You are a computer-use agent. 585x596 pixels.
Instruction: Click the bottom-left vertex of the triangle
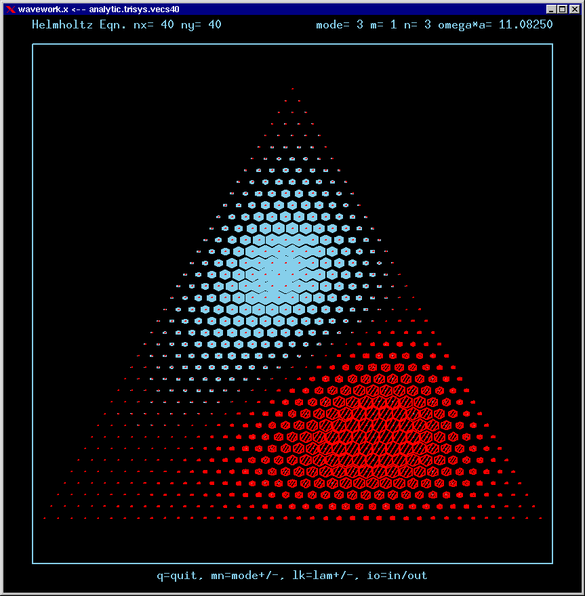pyautogui.click(x=45, y=519)
